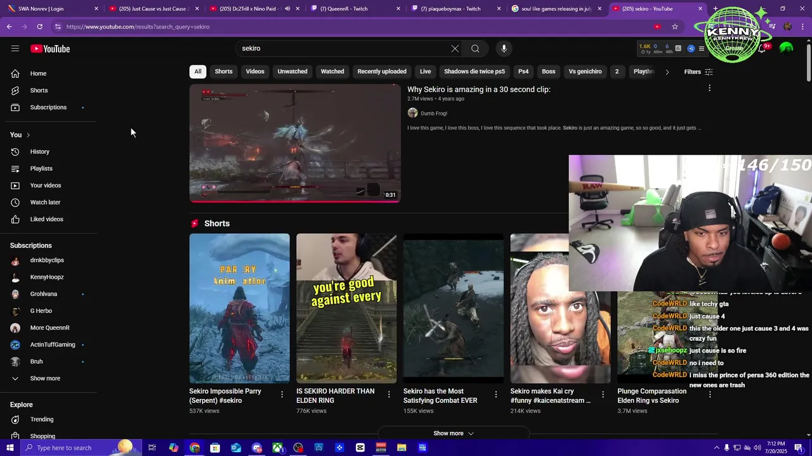Viewport: 812px width, 456px height.
Task: Click the magnifier search button
Action: (475, 49)
